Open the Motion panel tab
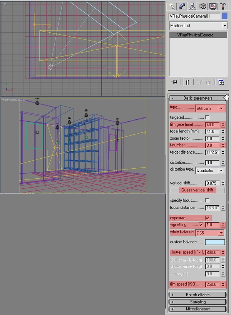Viewport: 231px width, 315px height. pyautogui.click(x=202, y=6)
